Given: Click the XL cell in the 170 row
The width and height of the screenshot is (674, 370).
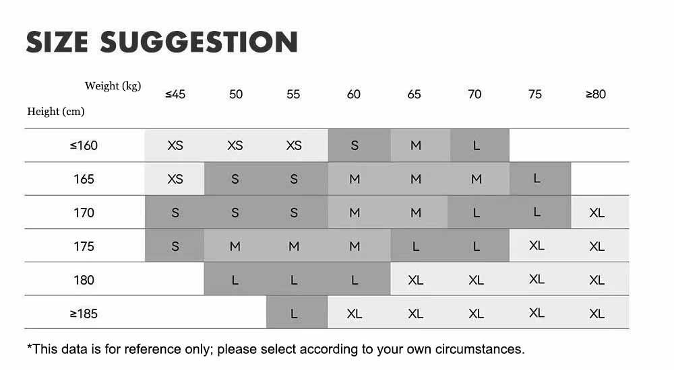Looking at the screenshot, I should (596, 213).
